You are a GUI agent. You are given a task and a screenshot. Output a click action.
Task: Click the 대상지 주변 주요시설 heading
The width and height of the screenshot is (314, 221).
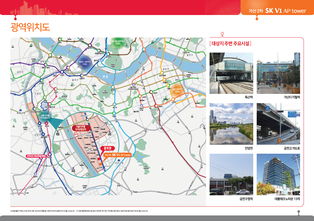230,43
